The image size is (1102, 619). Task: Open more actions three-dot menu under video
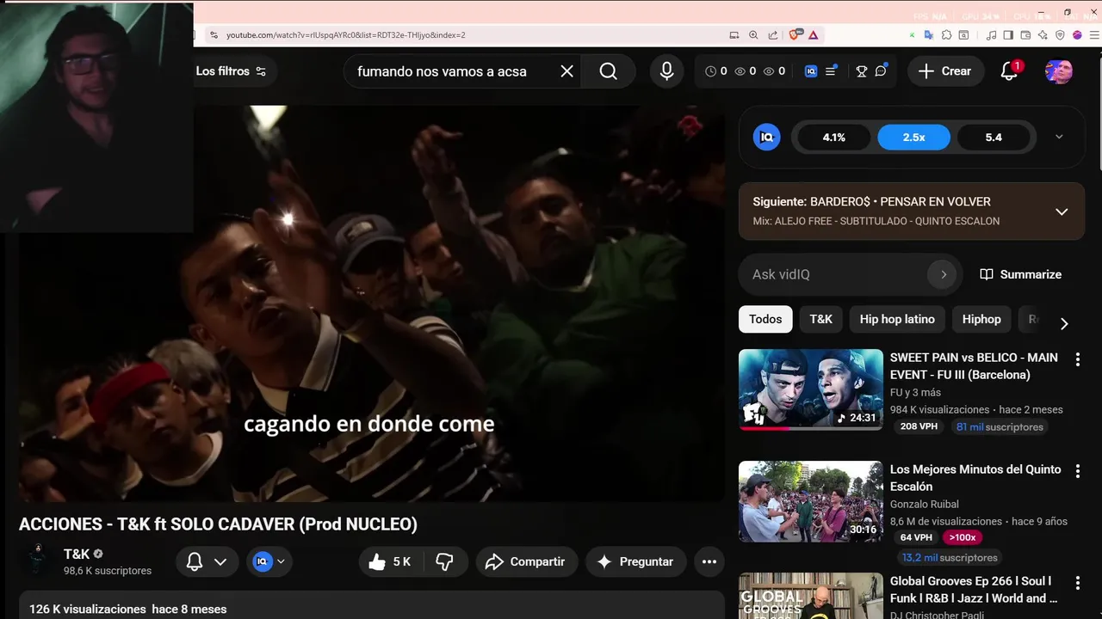709,562
